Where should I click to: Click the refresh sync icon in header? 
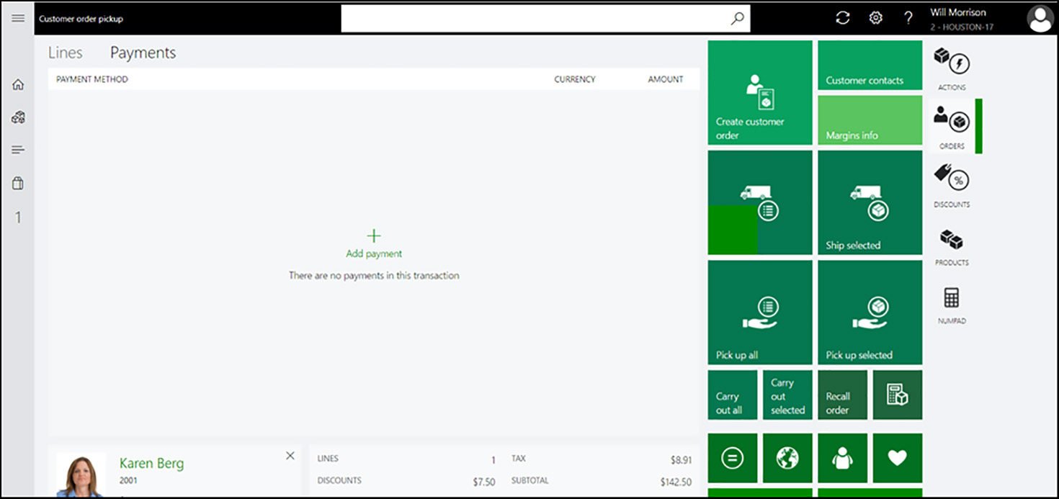coord(842,18)
